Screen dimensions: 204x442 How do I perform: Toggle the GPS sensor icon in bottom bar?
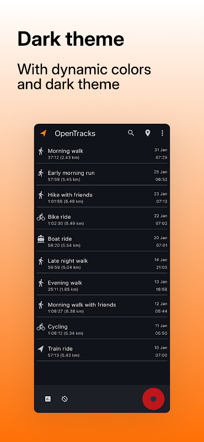[x=65, y=399]
